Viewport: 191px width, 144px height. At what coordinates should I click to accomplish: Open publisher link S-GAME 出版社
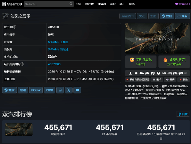click(x=58, y=49)
